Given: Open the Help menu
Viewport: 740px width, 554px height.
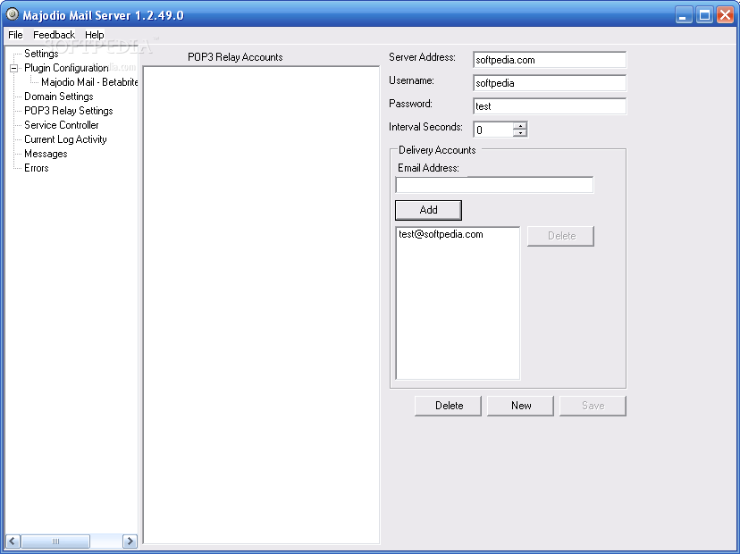Looking at the screenshot, I should 95,35.
